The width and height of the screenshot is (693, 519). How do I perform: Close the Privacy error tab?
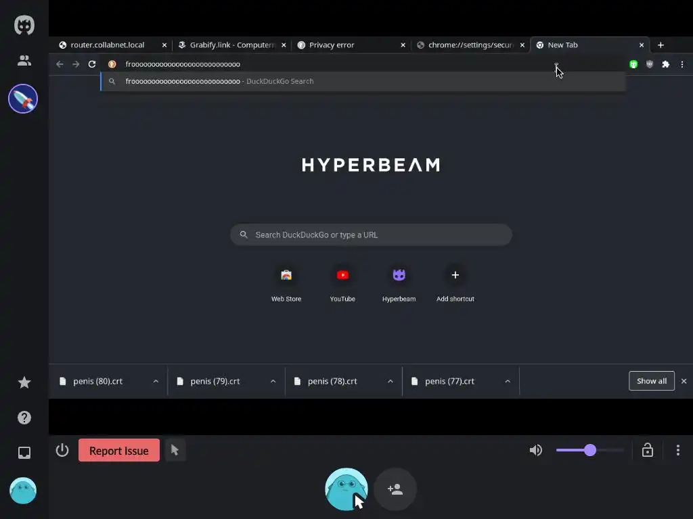(403, 45)
